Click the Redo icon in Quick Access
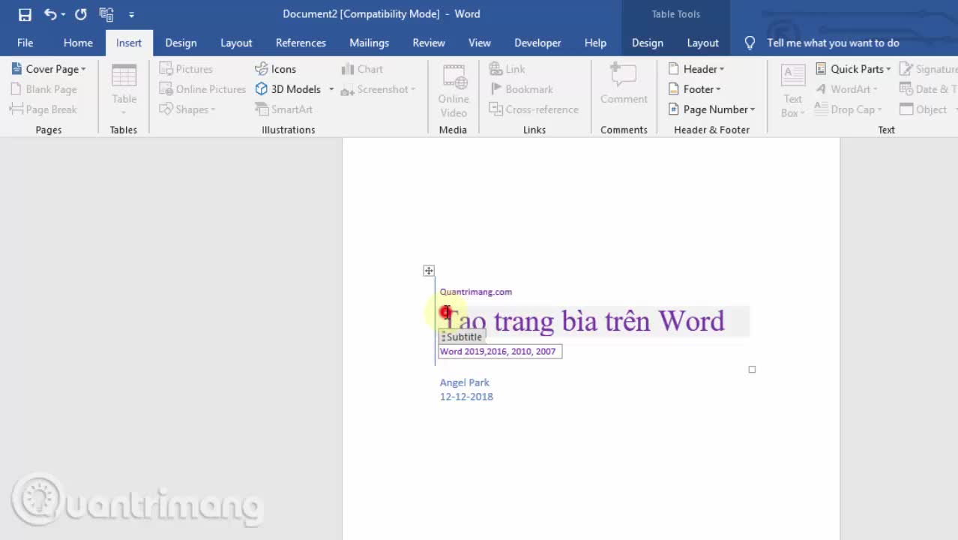 pos(81,14)
